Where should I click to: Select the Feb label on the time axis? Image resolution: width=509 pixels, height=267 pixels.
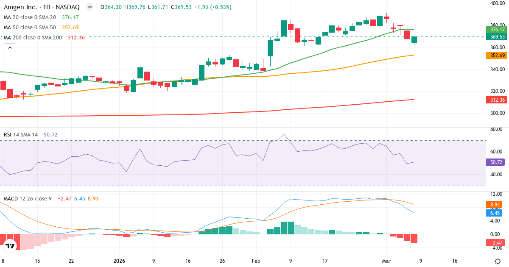click(256, 261)
